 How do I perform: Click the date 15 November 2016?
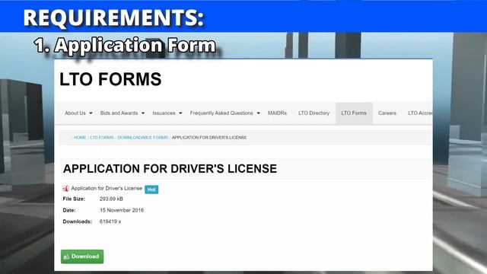(x=122, y=210)
